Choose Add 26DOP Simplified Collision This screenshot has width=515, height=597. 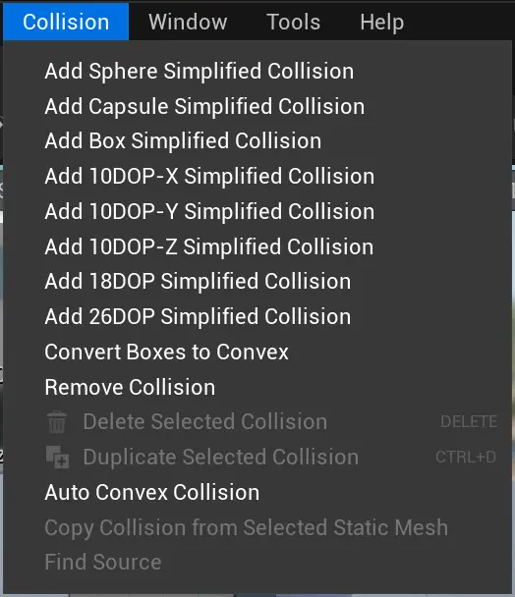tap(257, 317)
